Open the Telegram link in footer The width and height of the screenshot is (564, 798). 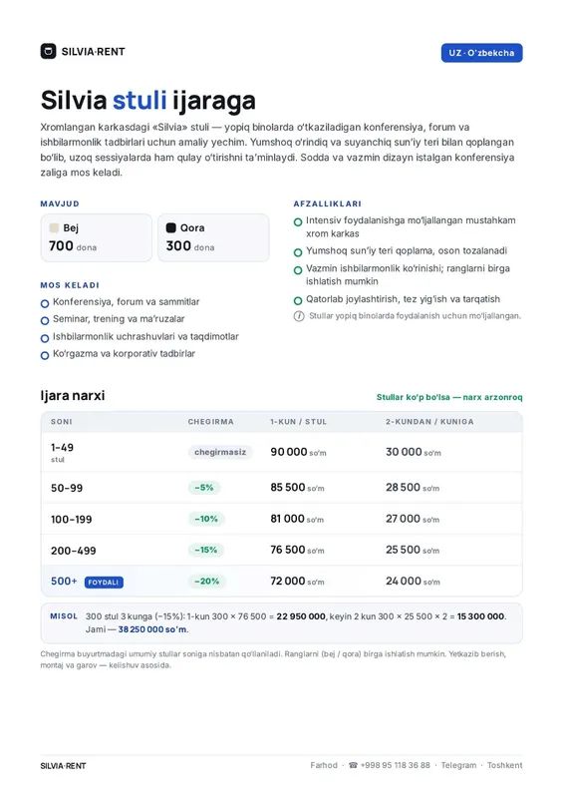click(458, 765)
